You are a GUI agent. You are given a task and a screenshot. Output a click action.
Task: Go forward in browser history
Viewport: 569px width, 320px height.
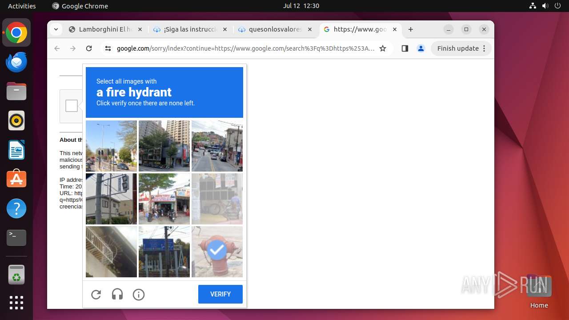[73, 48]
